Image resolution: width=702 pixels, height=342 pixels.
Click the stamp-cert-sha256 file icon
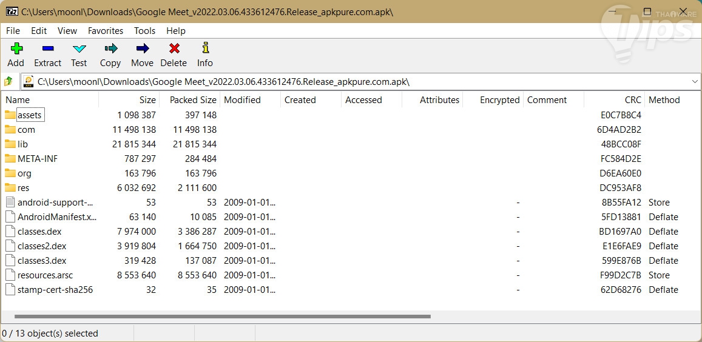click(10, 290)
